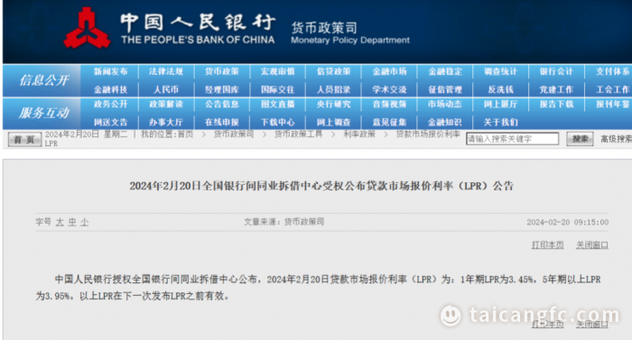Open the 公告信息 navigation item
This screenshot has width=632, height=340.
[222, 105]
